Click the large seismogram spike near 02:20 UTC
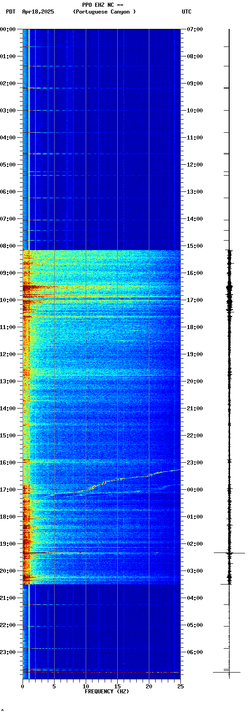Image resolution: width=249 pixels, height=715 pixels. pos(229,552)
